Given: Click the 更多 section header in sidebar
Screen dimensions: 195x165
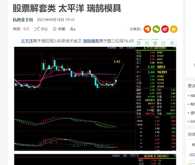Looking at the screenshot, I should click(191, 86).
